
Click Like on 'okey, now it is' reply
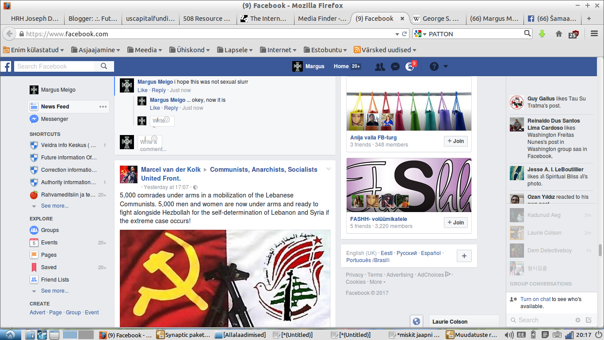(x=155, y=108)
